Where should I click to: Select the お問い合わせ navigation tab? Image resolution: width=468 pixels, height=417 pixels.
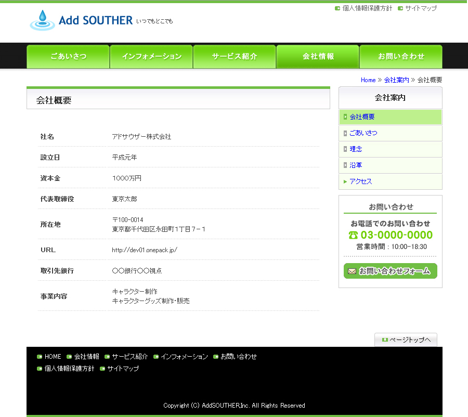(x=401, y=57)
